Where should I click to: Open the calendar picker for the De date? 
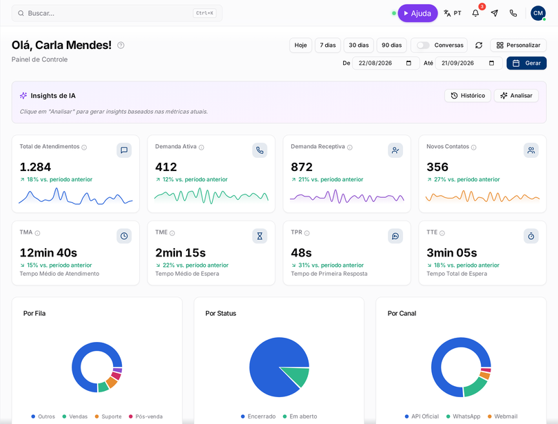pos(409,63)
